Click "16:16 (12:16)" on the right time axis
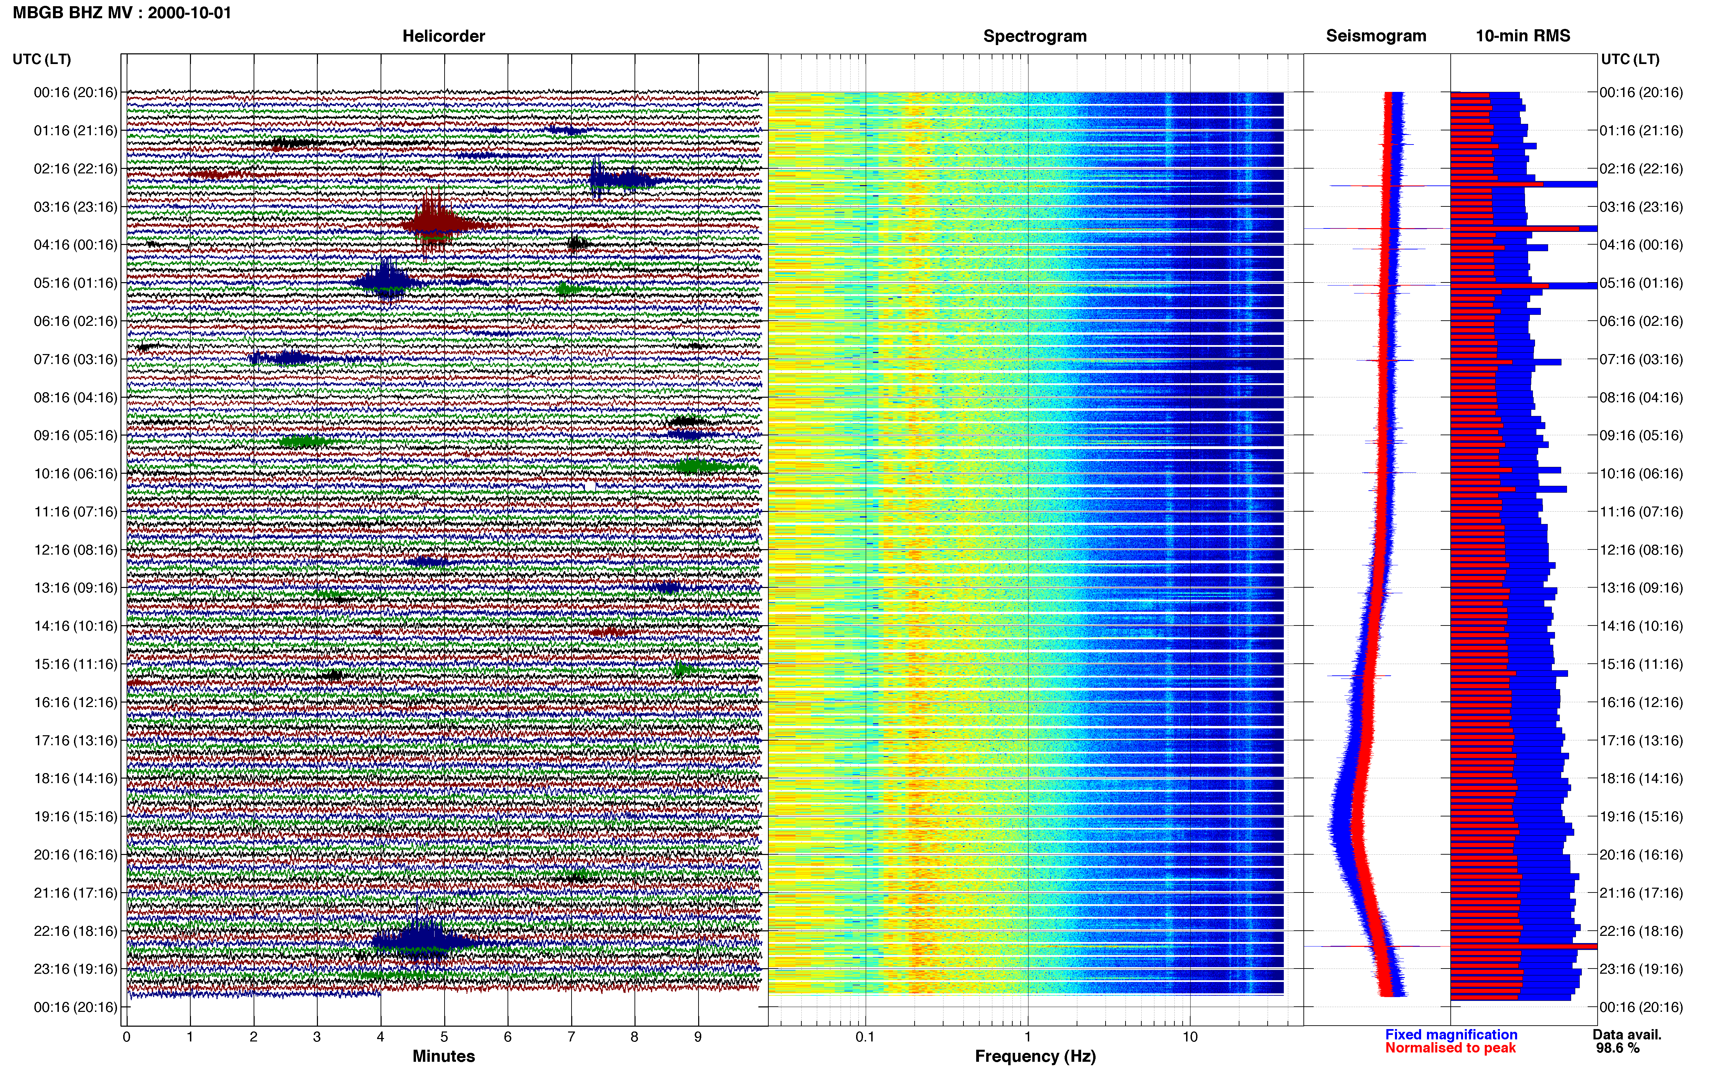 pyautogui.click(x=1641, y=702)
